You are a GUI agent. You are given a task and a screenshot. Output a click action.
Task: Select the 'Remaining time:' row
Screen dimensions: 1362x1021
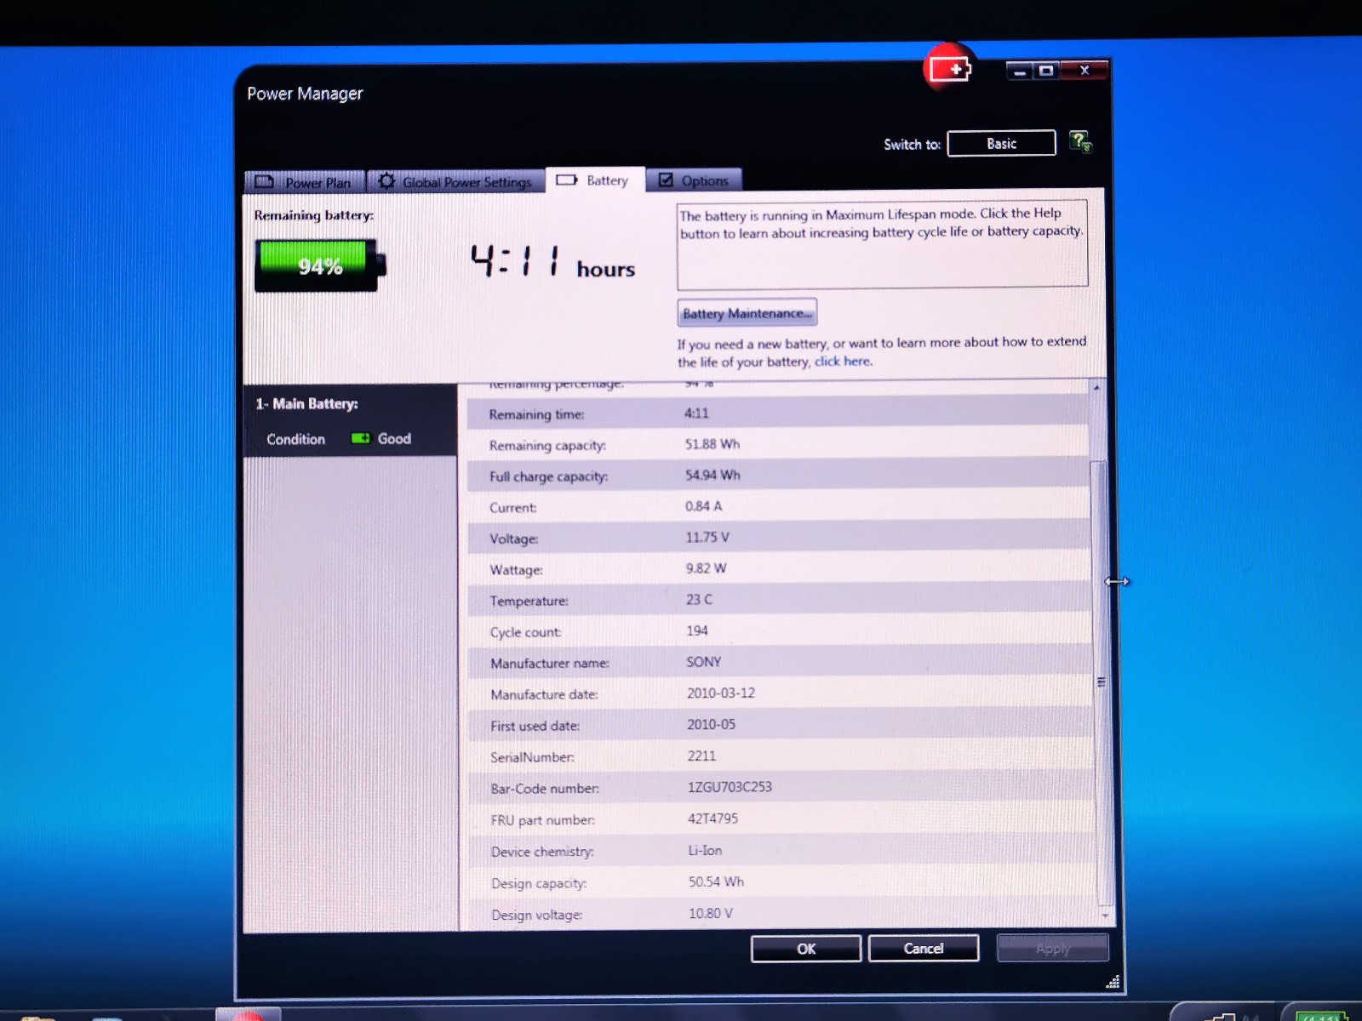[777, 414]
